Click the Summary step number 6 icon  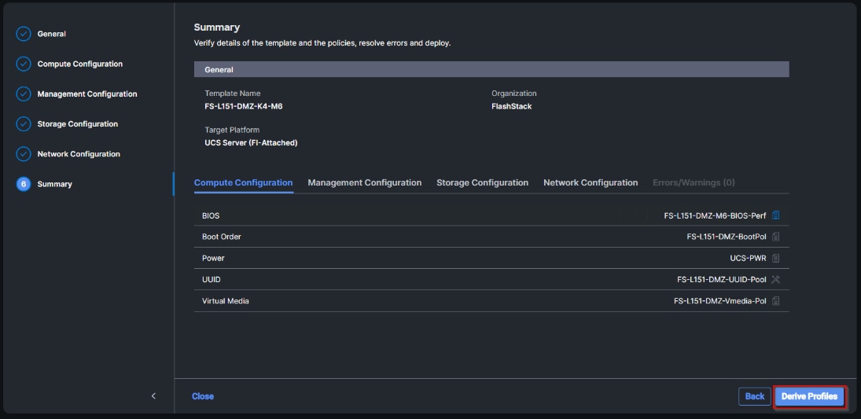[24, 184]
